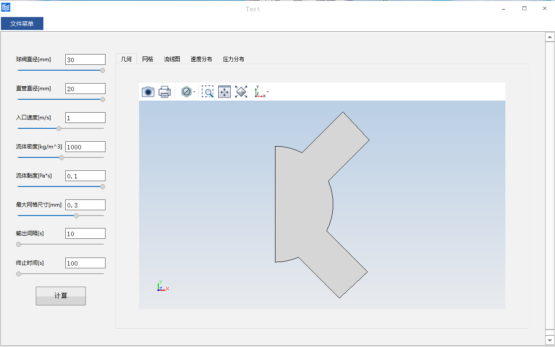The width and height of the screenshot is (555, 347).
Task: Click the 球阀直径 slider handle
Action: (x=102, y=70)
